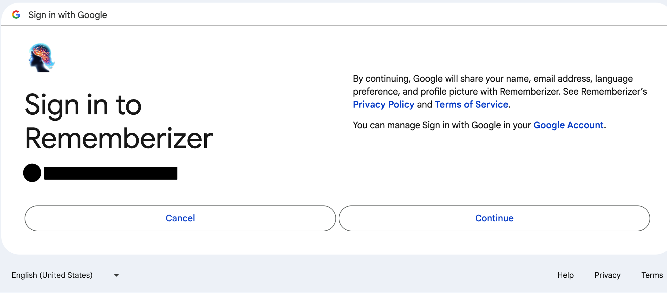Click Cancel to abort sign-in

point(180,218)
